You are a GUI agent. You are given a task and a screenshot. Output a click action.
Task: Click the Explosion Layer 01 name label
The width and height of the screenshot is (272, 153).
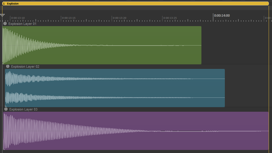tap(23, 24)
